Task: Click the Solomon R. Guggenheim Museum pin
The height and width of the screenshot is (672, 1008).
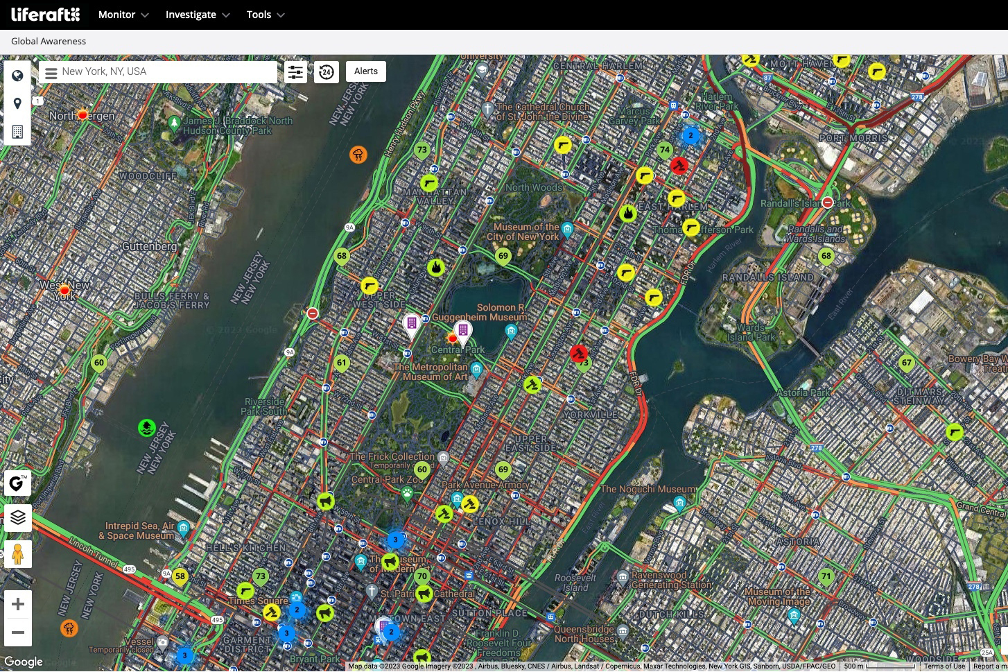Action: pos(511,331)
